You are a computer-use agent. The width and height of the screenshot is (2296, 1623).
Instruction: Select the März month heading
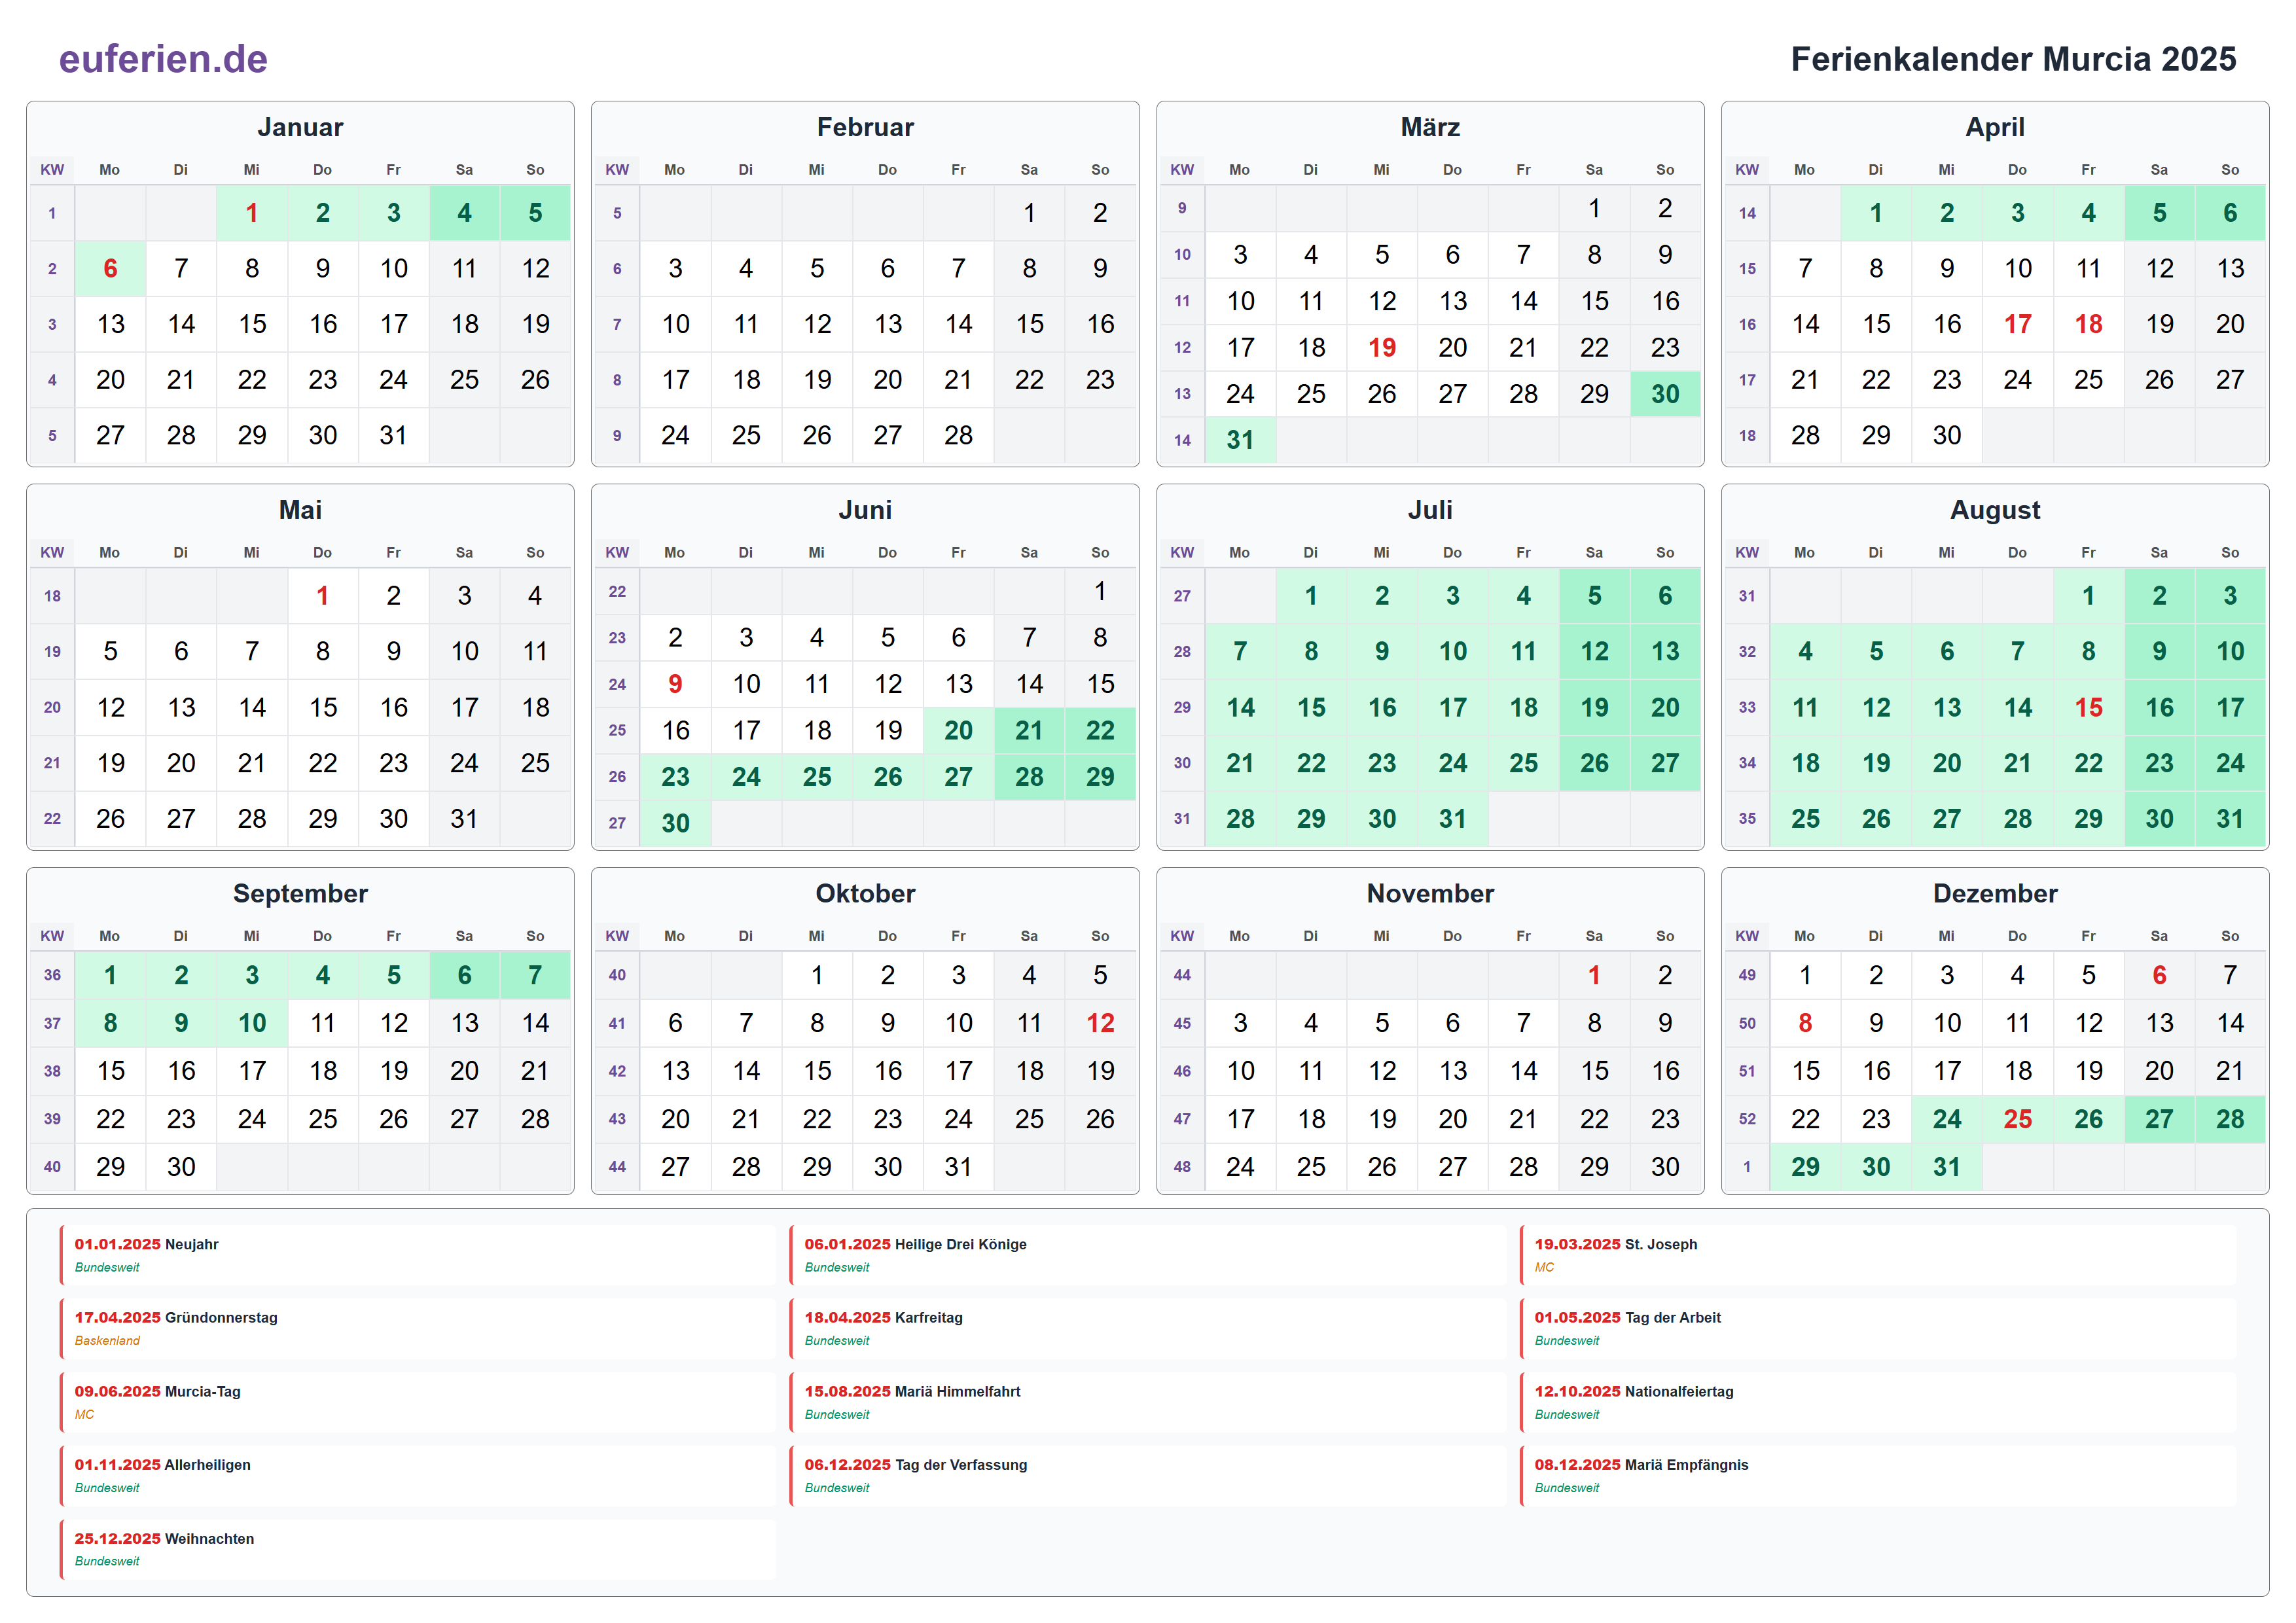tap(1430, 127)
